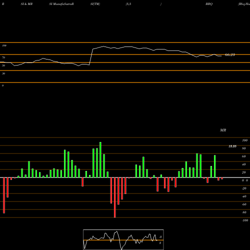Click the tallest green MR histogram bar

(100, 159)
